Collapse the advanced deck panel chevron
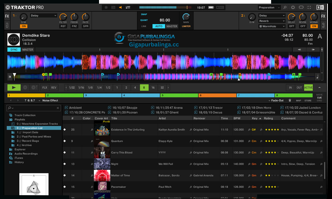 pyautogui.click(x=319, y=88)
